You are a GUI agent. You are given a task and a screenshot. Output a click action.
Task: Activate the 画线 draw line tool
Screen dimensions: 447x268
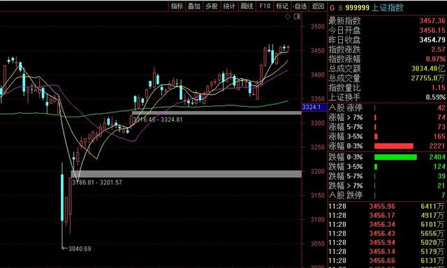[247, 6]
